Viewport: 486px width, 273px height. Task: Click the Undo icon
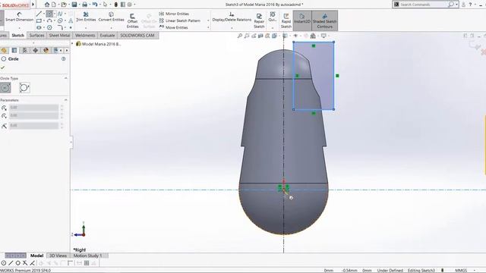click(x=95, y=5)
